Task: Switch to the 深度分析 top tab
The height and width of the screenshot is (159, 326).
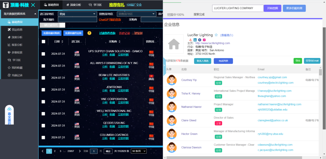Action: [74, 5]
